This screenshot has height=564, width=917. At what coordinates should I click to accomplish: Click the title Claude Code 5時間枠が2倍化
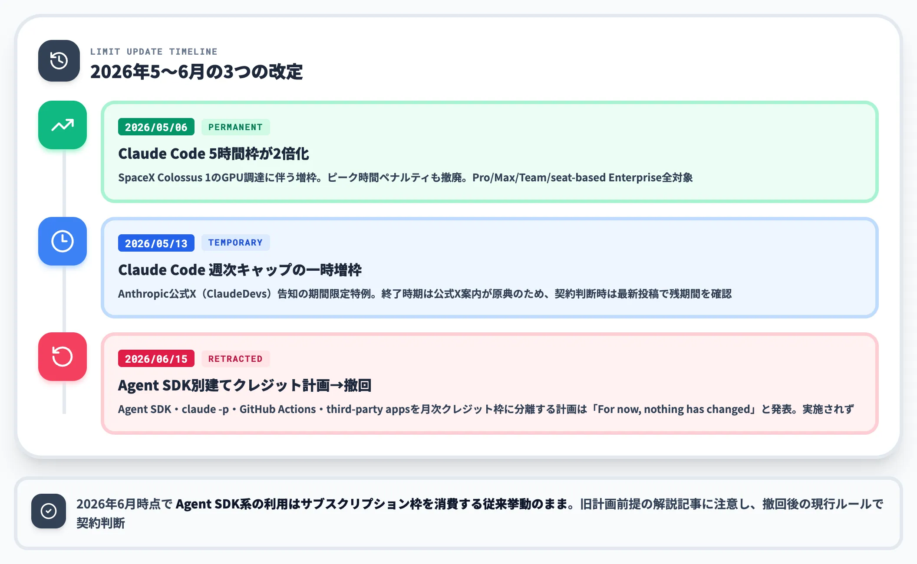(x=214, y=154)
